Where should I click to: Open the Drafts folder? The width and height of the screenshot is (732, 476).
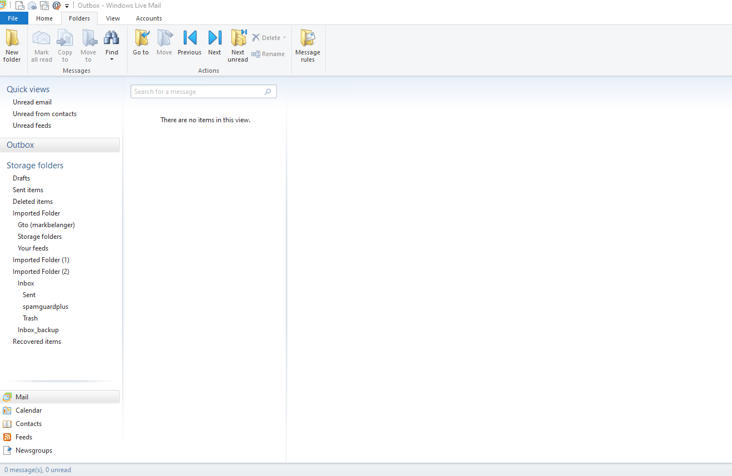click(22, 178)
